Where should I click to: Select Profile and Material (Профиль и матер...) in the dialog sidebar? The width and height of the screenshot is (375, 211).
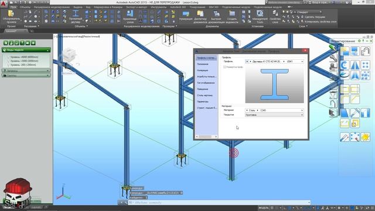point(206,58)
